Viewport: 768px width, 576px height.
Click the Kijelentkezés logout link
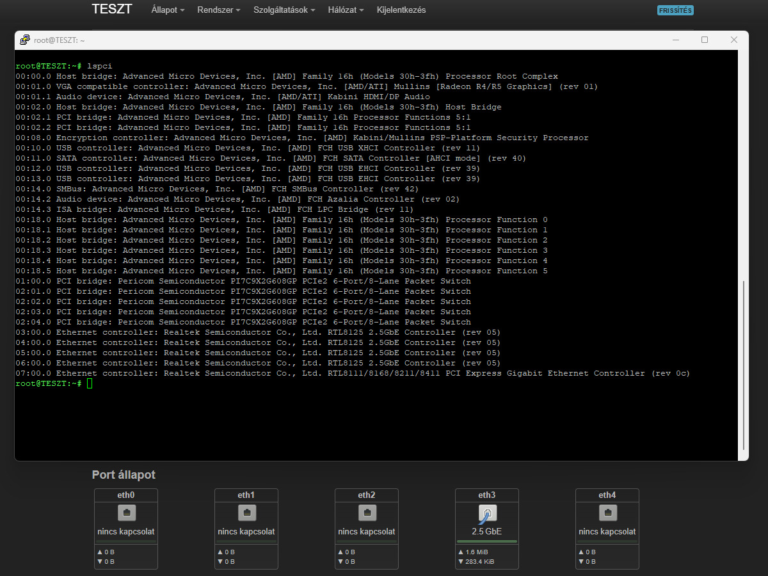401,10
